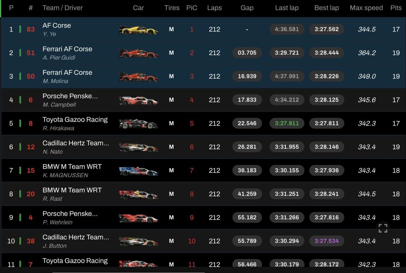This screenshot has width=406, height=273.
Task: Click the green status bar beside number 20
Action: (x=20, y=194)
